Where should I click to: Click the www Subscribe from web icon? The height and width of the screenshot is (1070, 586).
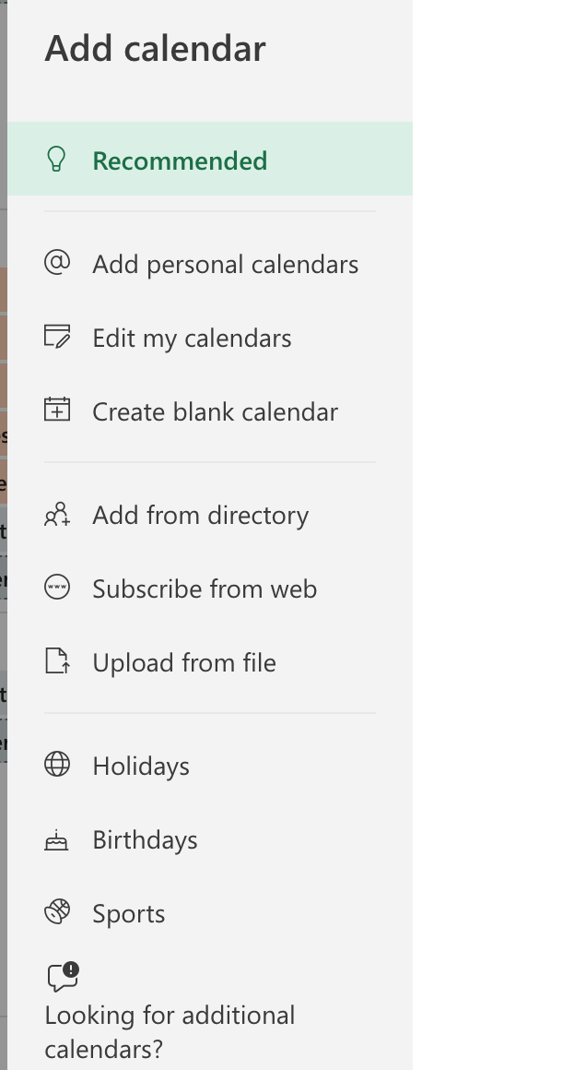[x=57, y=588]
